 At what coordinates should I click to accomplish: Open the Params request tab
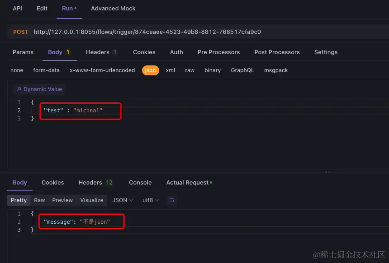pyautogui.click(x=23, y=52)
